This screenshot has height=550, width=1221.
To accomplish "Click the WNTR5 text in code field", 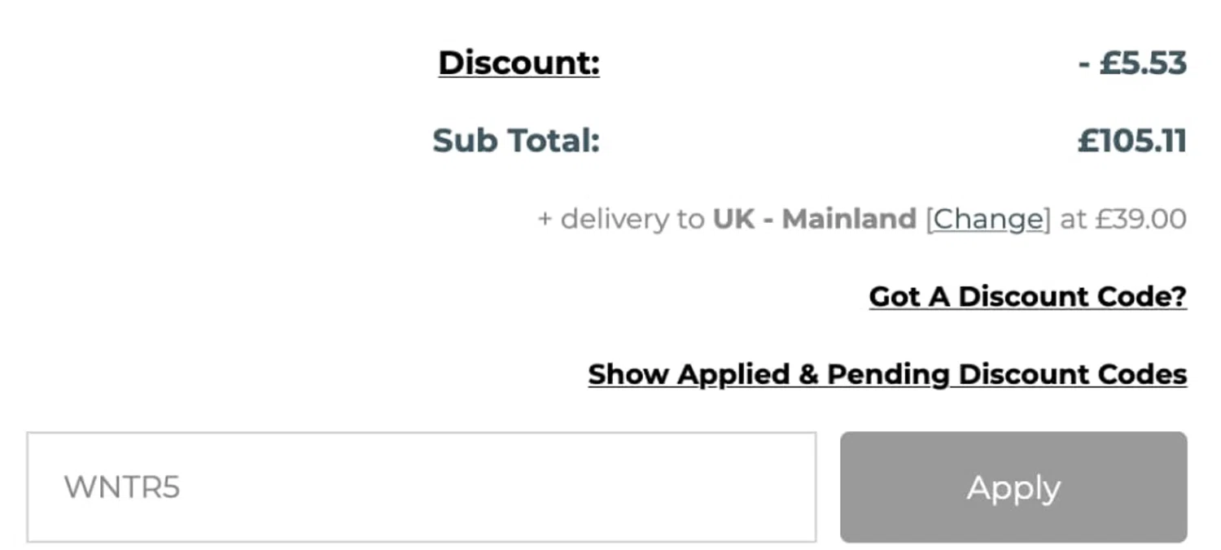I will 122,487.
